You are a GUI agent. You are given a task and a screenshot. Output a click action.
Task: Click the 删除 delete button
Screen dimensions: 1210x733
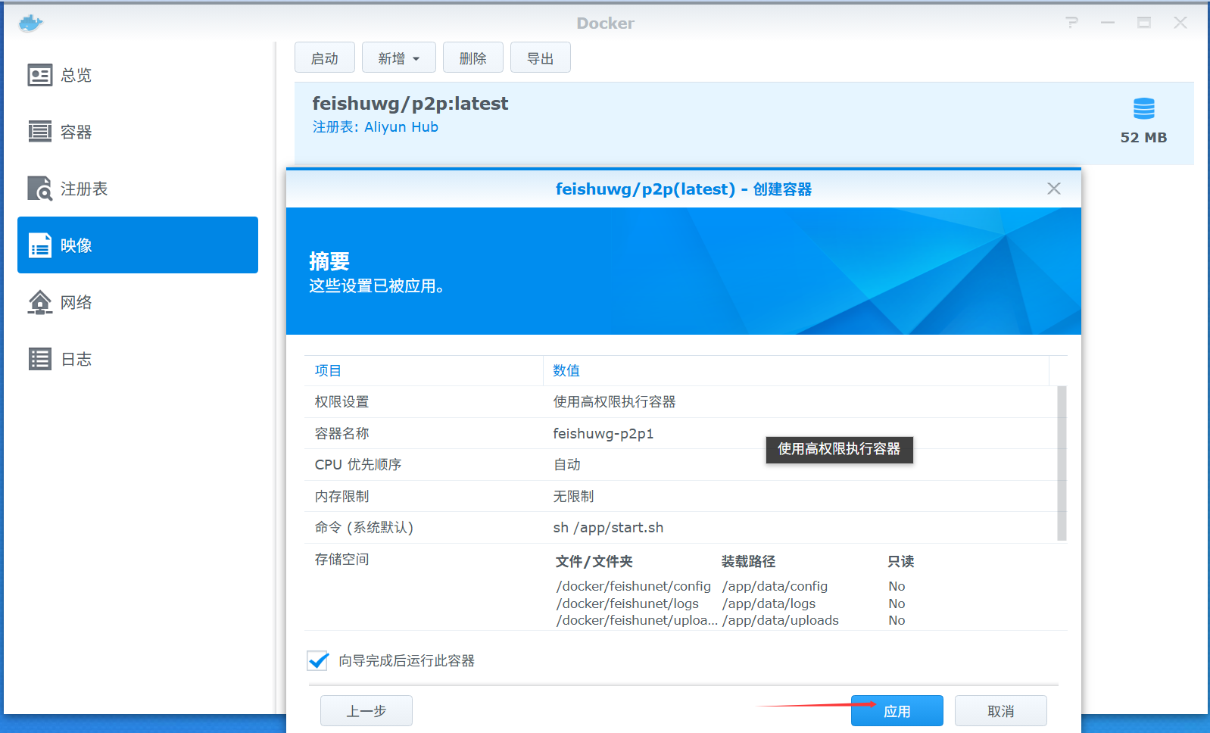click(x=473, y=58)
